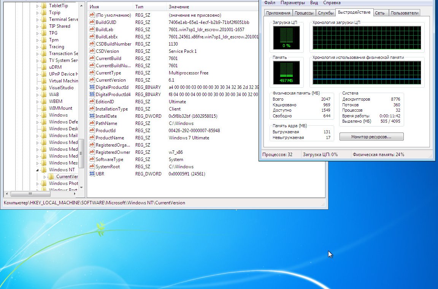Click the UBR DWORD value icon
The image size is (438, 289).
point(92,174)
